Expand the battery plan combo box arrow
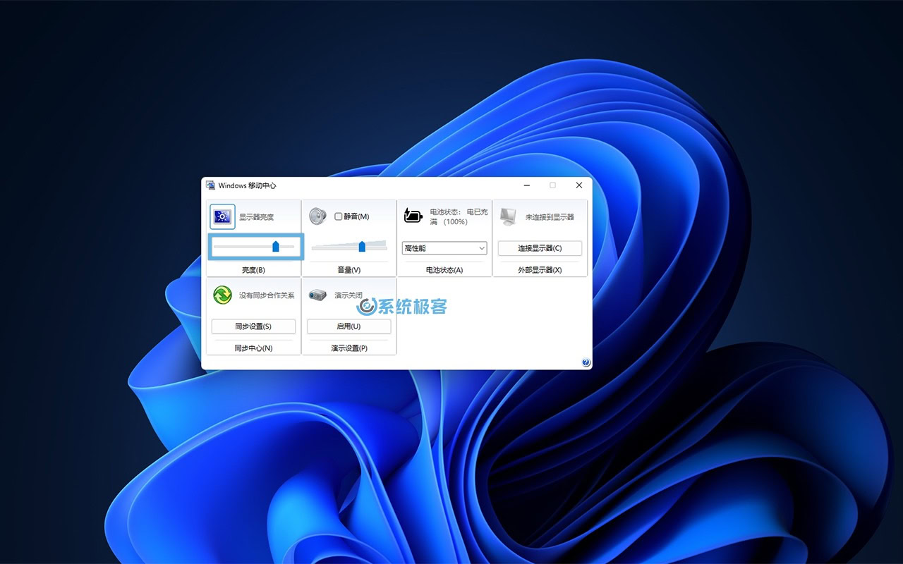 point(482,248)
